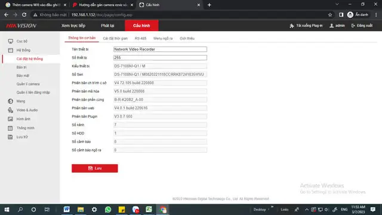Viewport: 382px width, 215px height.
Task: Click the ENG language indicator
Action: pos(344,210)
